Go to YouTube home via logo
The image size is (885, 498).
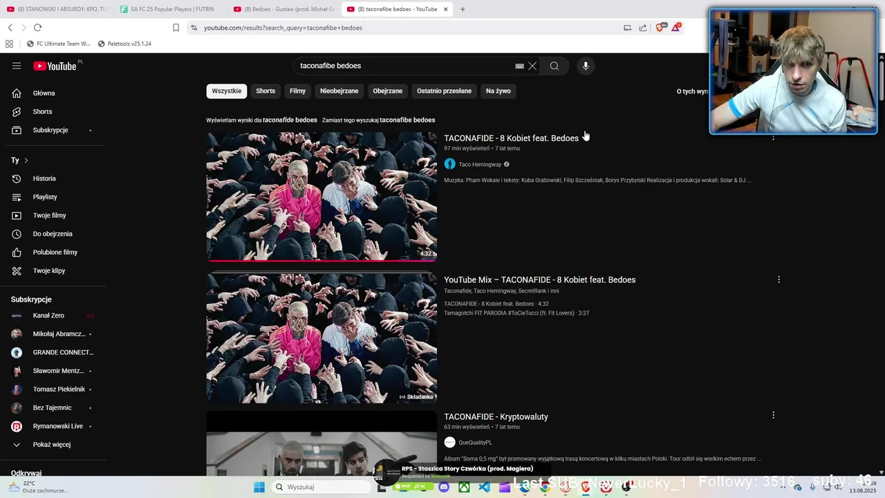coord(55,66)
